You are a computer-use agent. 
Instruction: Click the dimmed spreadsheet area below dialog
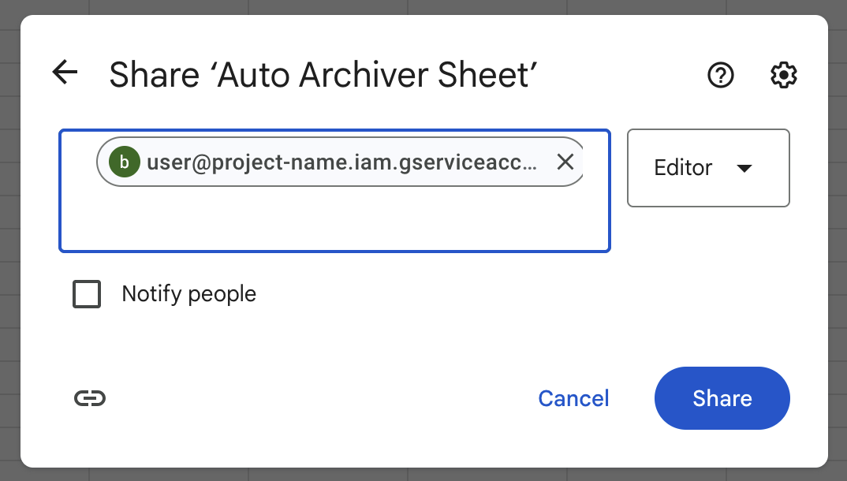(423, 475)
